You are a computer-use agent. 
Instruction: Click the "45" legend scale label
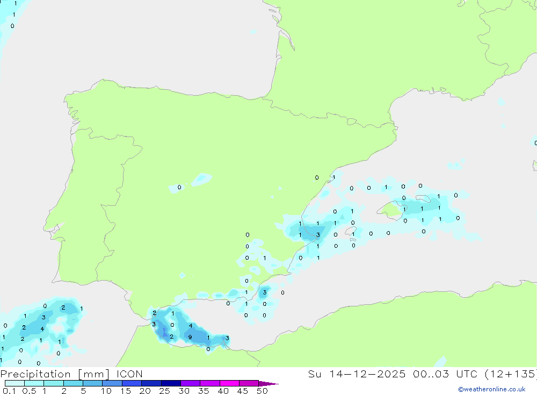pyautogui.click(x=243, y=391)
